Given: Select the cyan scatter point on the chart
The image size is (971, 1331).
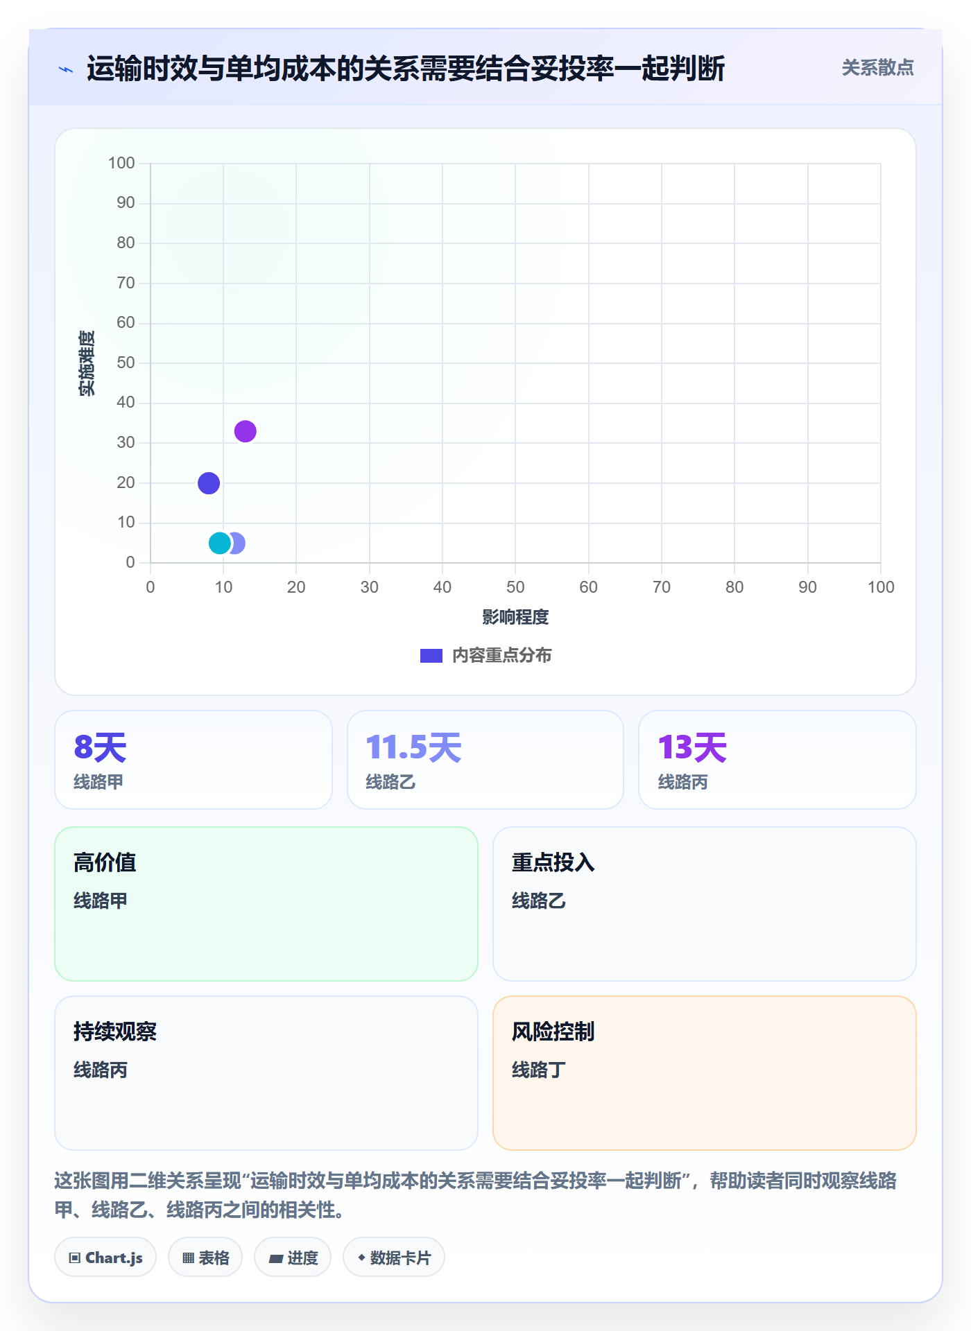Looking at the screenshot, I should [x=220, y=543].
